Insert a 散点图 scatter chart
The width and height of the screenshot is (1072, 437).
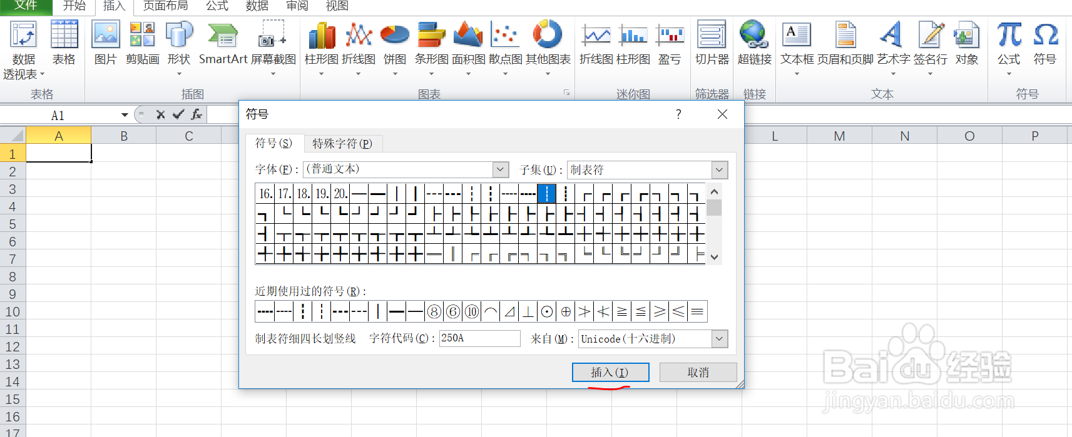505,49
